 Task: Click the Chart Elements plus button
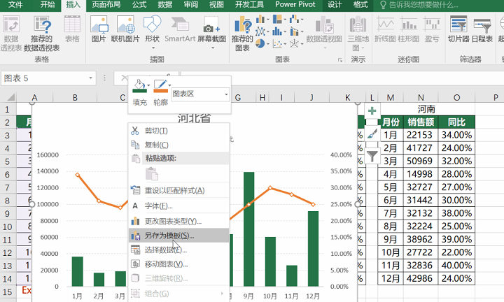pos(372,110)
